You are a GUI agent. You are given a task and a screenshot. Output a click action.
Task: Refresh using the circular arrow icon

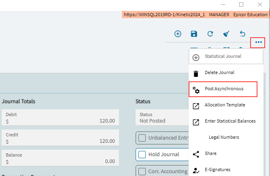click(210, 34)
